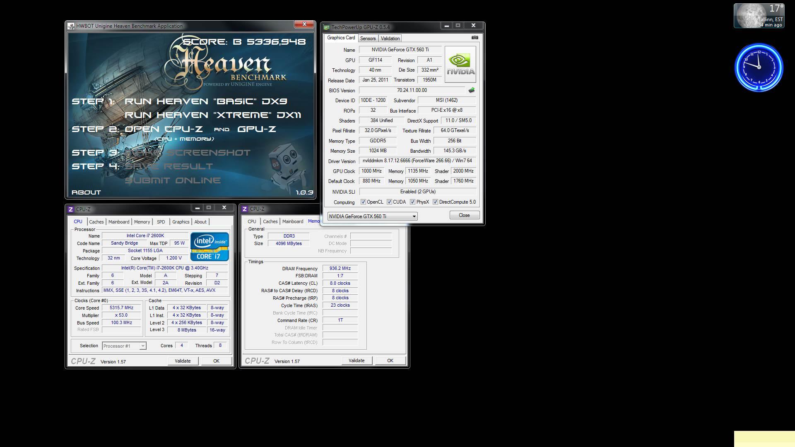The image size is (795, 447).
Task: Open the Caches tab in right CPU-Z
Action: (270, 221)
